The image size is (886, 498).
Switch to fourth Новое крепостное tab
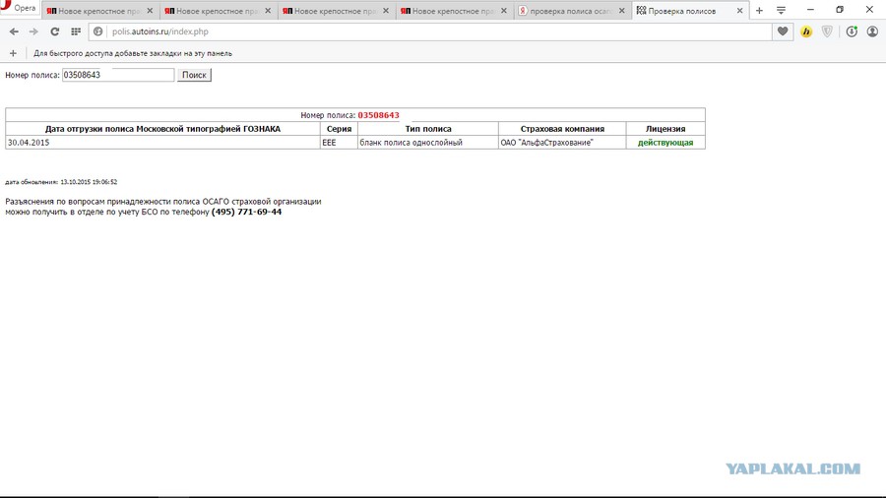tap(454, 11)
